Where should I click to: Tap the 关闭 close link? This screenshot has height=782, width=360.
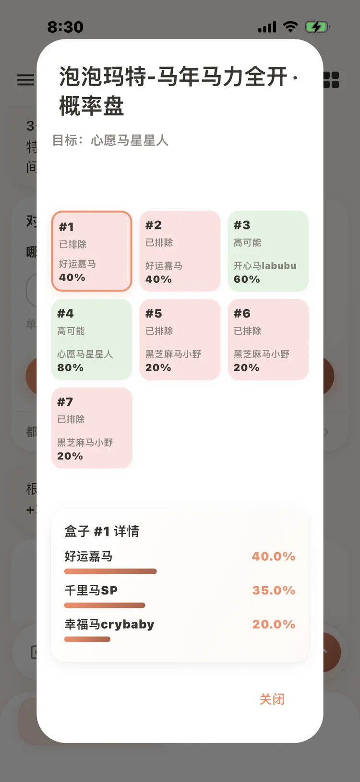[x=272, y=699]
